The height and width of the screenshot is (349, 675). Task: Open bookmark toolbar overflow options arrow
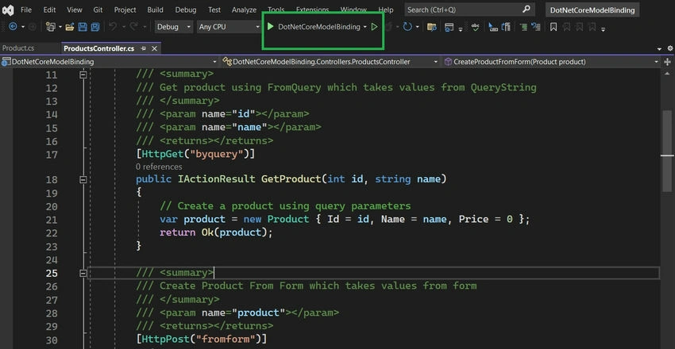[x=603, y=29]
